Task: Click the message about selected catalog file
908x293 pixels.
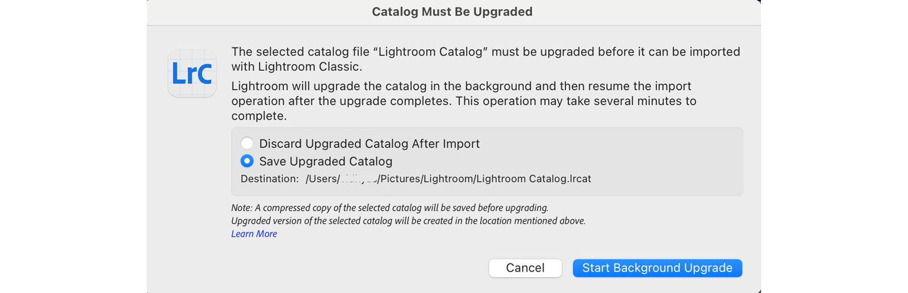Action: 485,59
